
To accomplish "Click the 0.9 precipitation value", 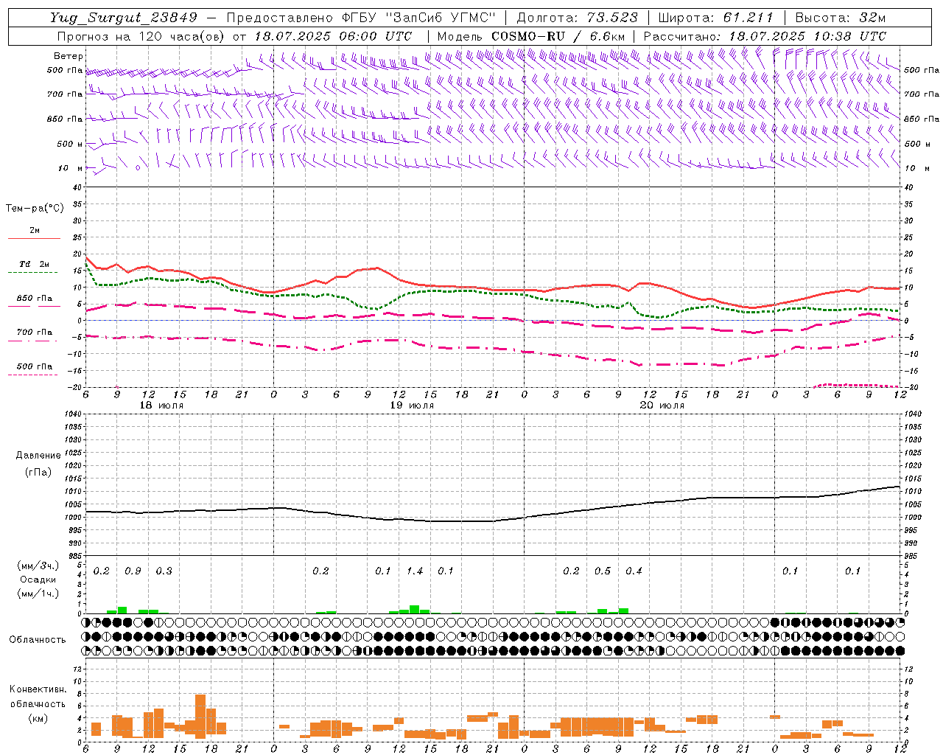I will 133,571.
